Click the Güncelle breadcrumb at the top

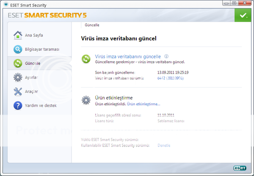92,25
